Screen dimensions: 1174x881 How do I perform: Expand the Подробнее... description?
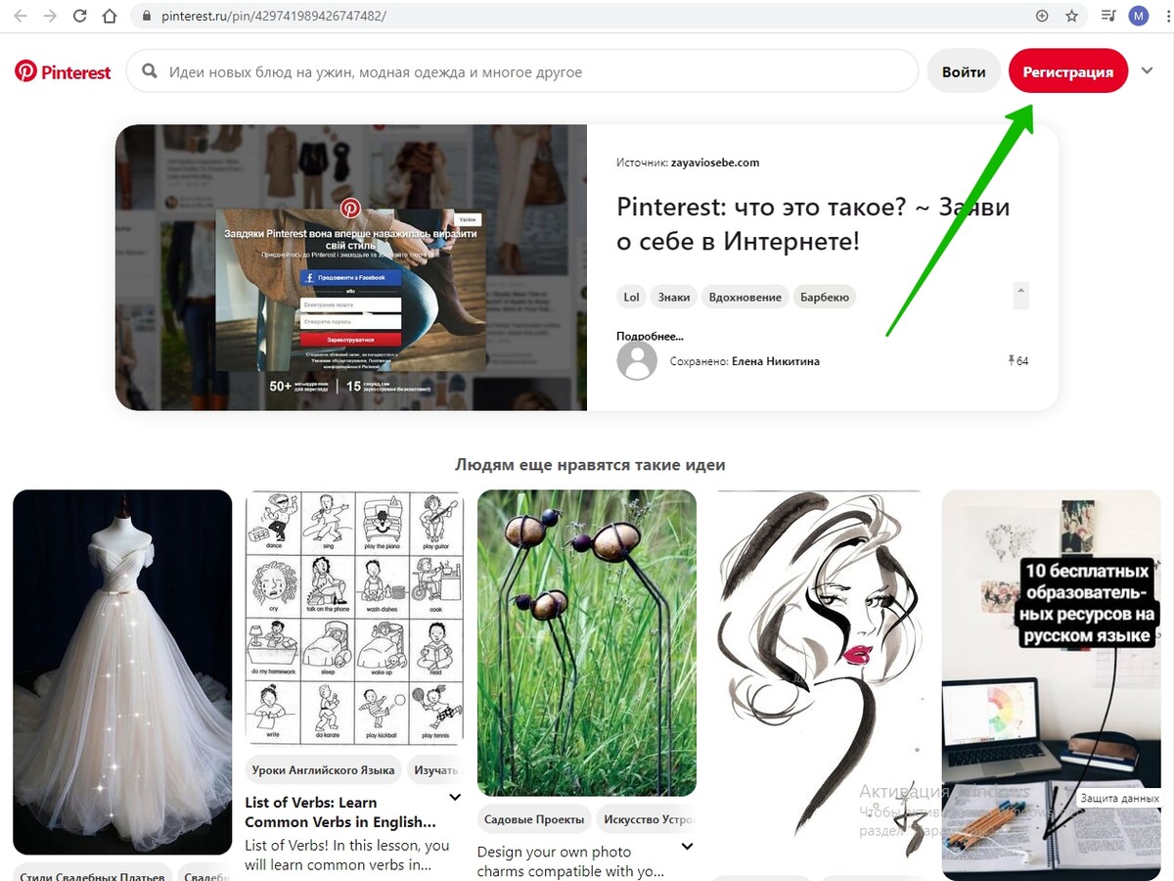(x=650, y=336)
